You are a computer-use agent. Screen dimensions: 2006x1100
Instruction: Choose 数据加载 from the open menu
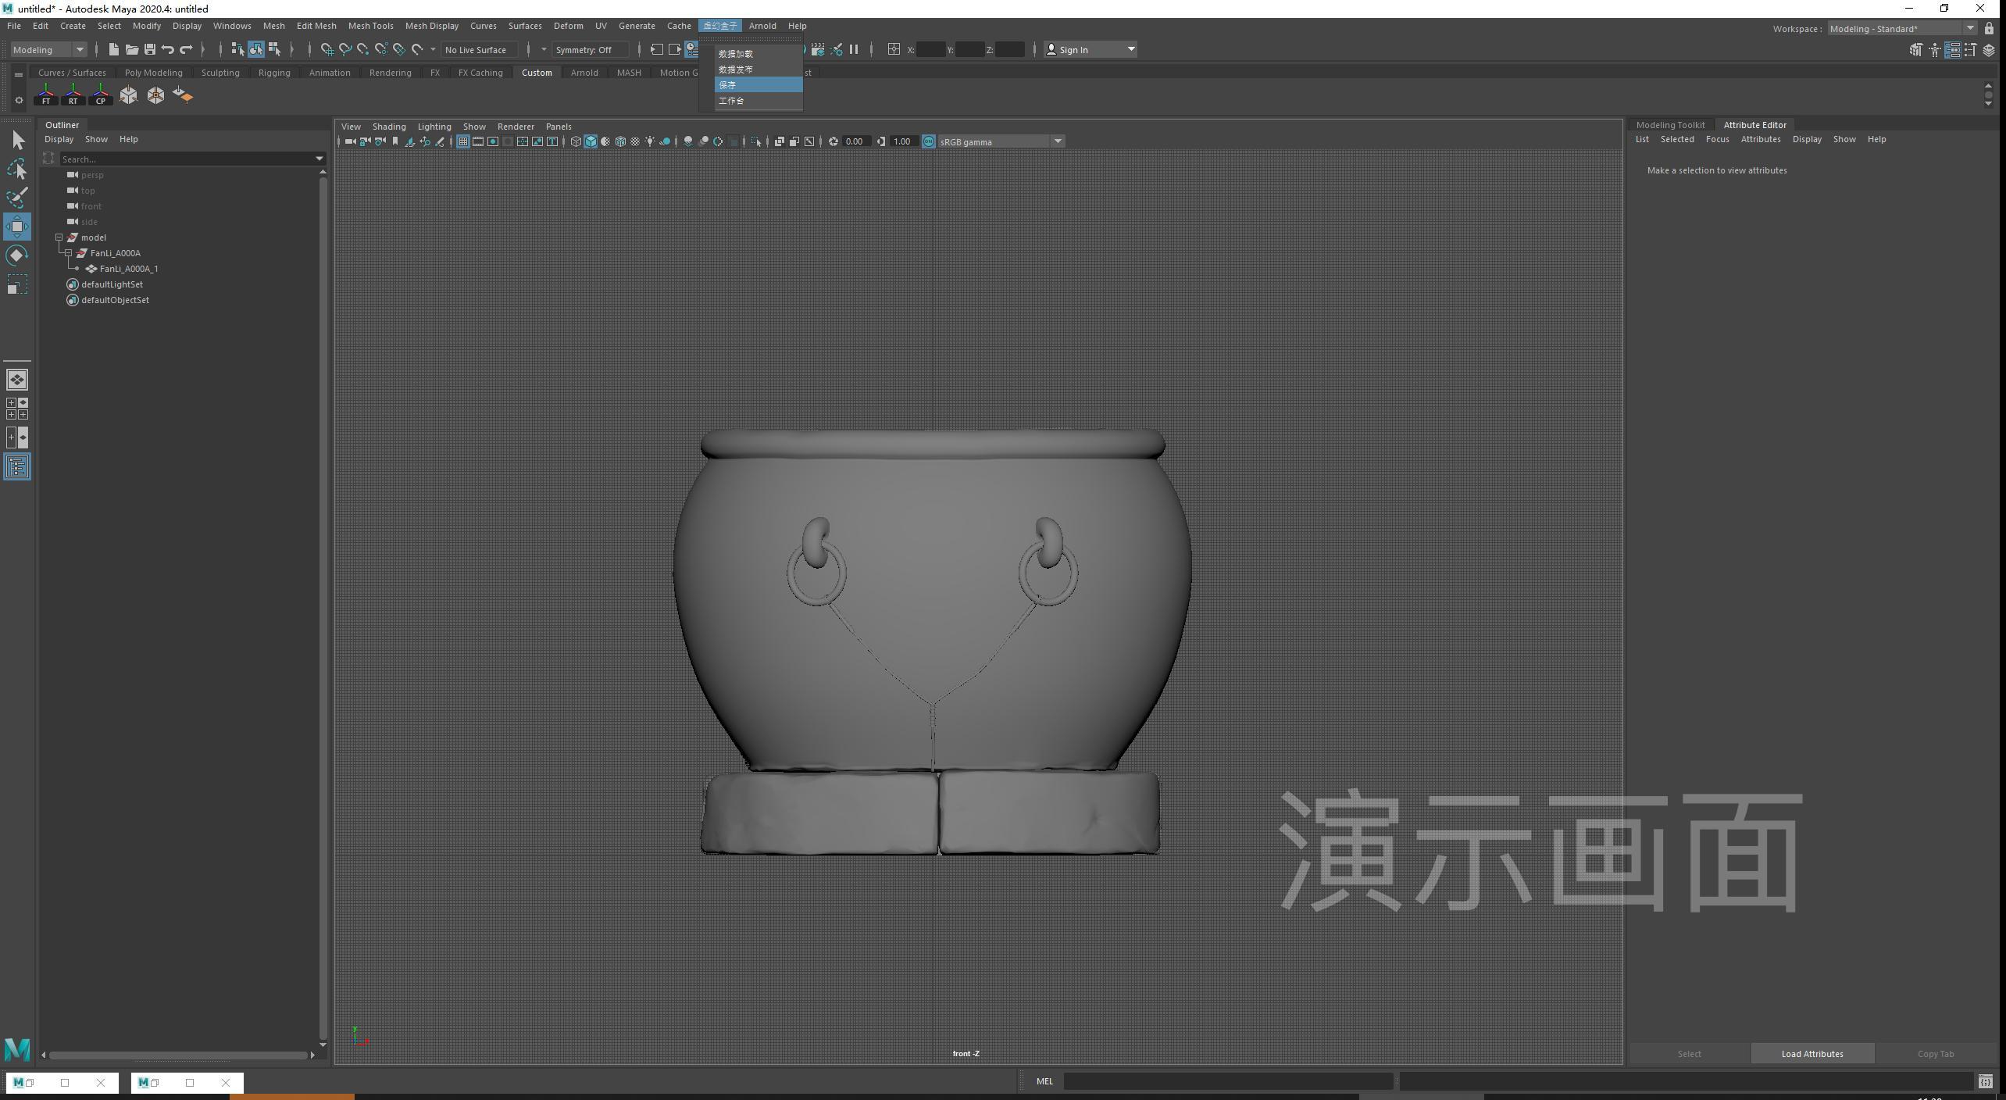click(x=758, y=54)
